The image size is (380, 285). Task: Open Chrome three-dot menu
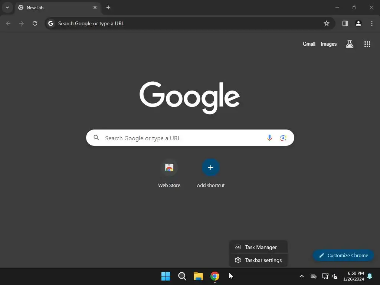372,23
